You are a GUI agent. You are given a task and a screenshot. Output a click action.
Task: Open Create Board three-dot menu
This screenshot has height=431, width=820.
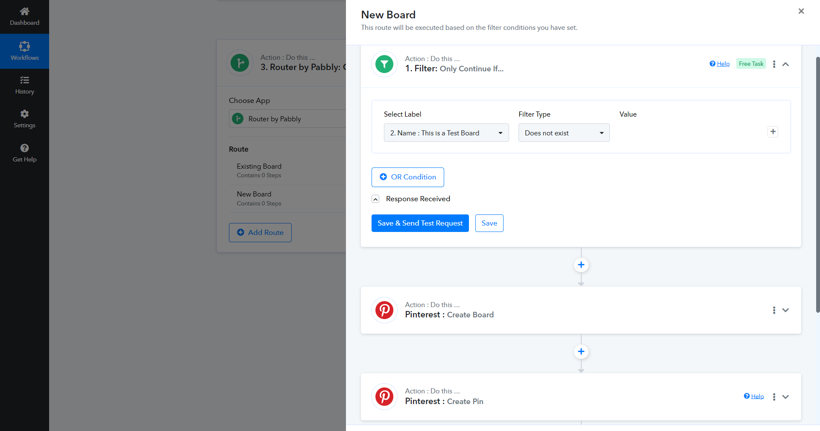pyautogui.click(x=774, y=310)
